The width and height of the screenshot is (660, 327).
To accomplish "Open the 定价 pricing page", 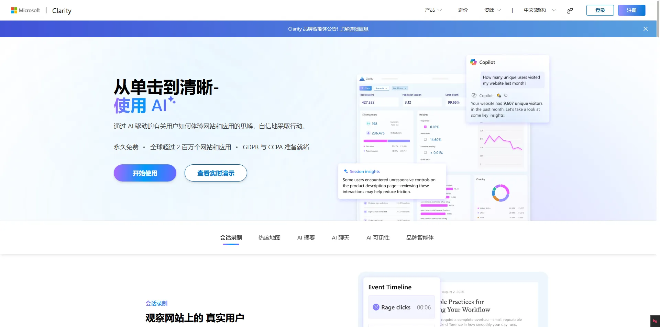I will (463, 10).
